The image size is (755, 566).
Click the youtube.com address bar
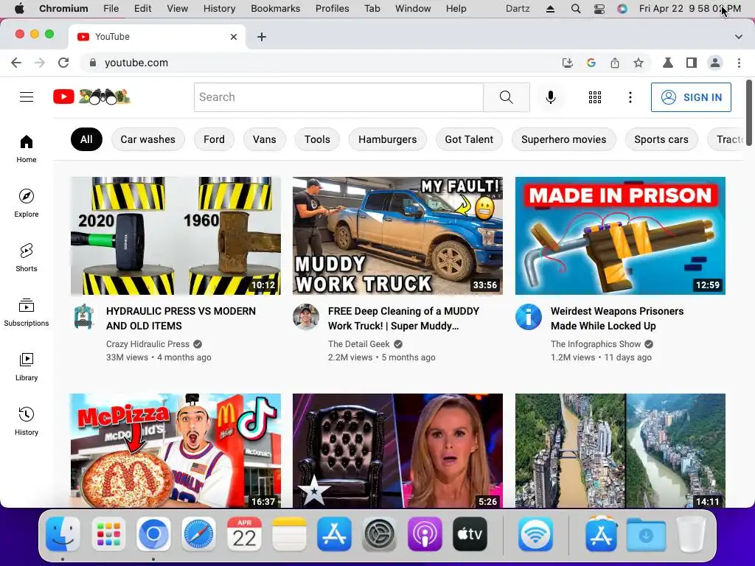coord(318,63)
